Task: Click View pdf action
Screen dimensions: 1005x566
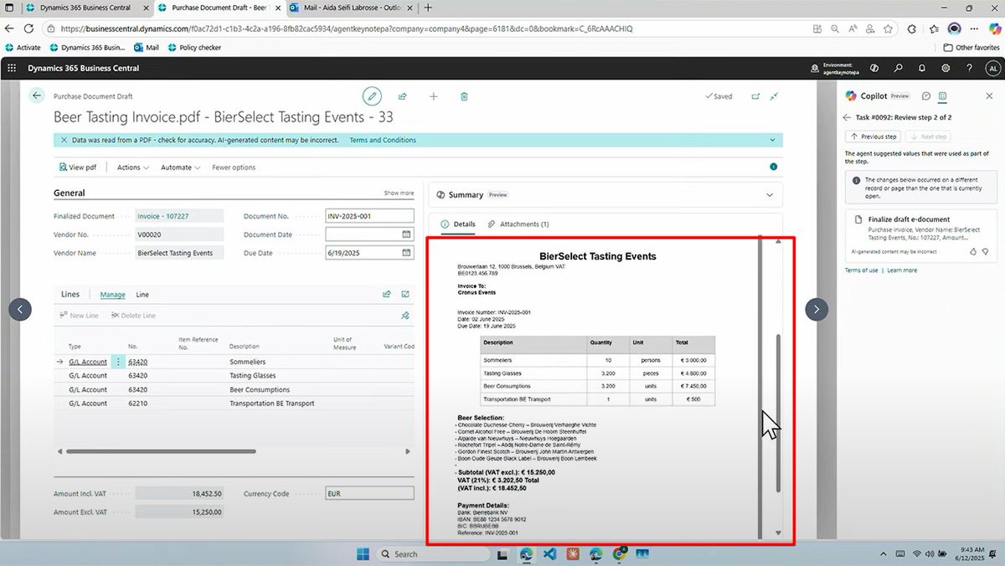Action: click(78, 167)
